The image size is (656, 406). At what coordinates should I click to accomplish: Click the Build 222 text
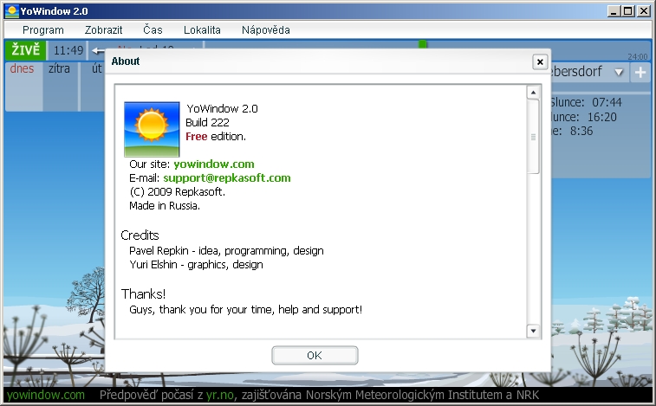click(x=207, y=123)
